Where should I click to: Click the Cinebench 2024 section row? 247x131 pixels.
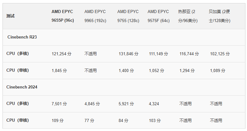coord(22,87)
